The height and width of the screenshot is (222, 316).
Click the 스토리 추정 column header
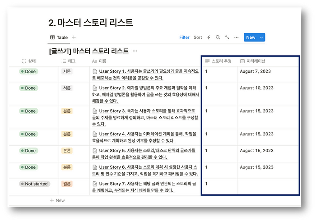218,61
